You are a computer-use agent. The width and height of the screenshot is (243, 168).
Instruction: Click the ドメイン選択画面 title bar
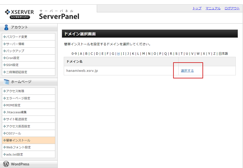[x=150, y=34]
